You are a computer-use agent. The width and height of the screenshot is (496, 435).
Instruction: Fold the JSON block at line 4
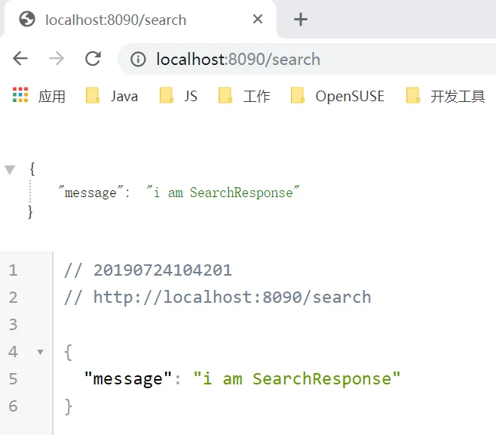point(40,352)
